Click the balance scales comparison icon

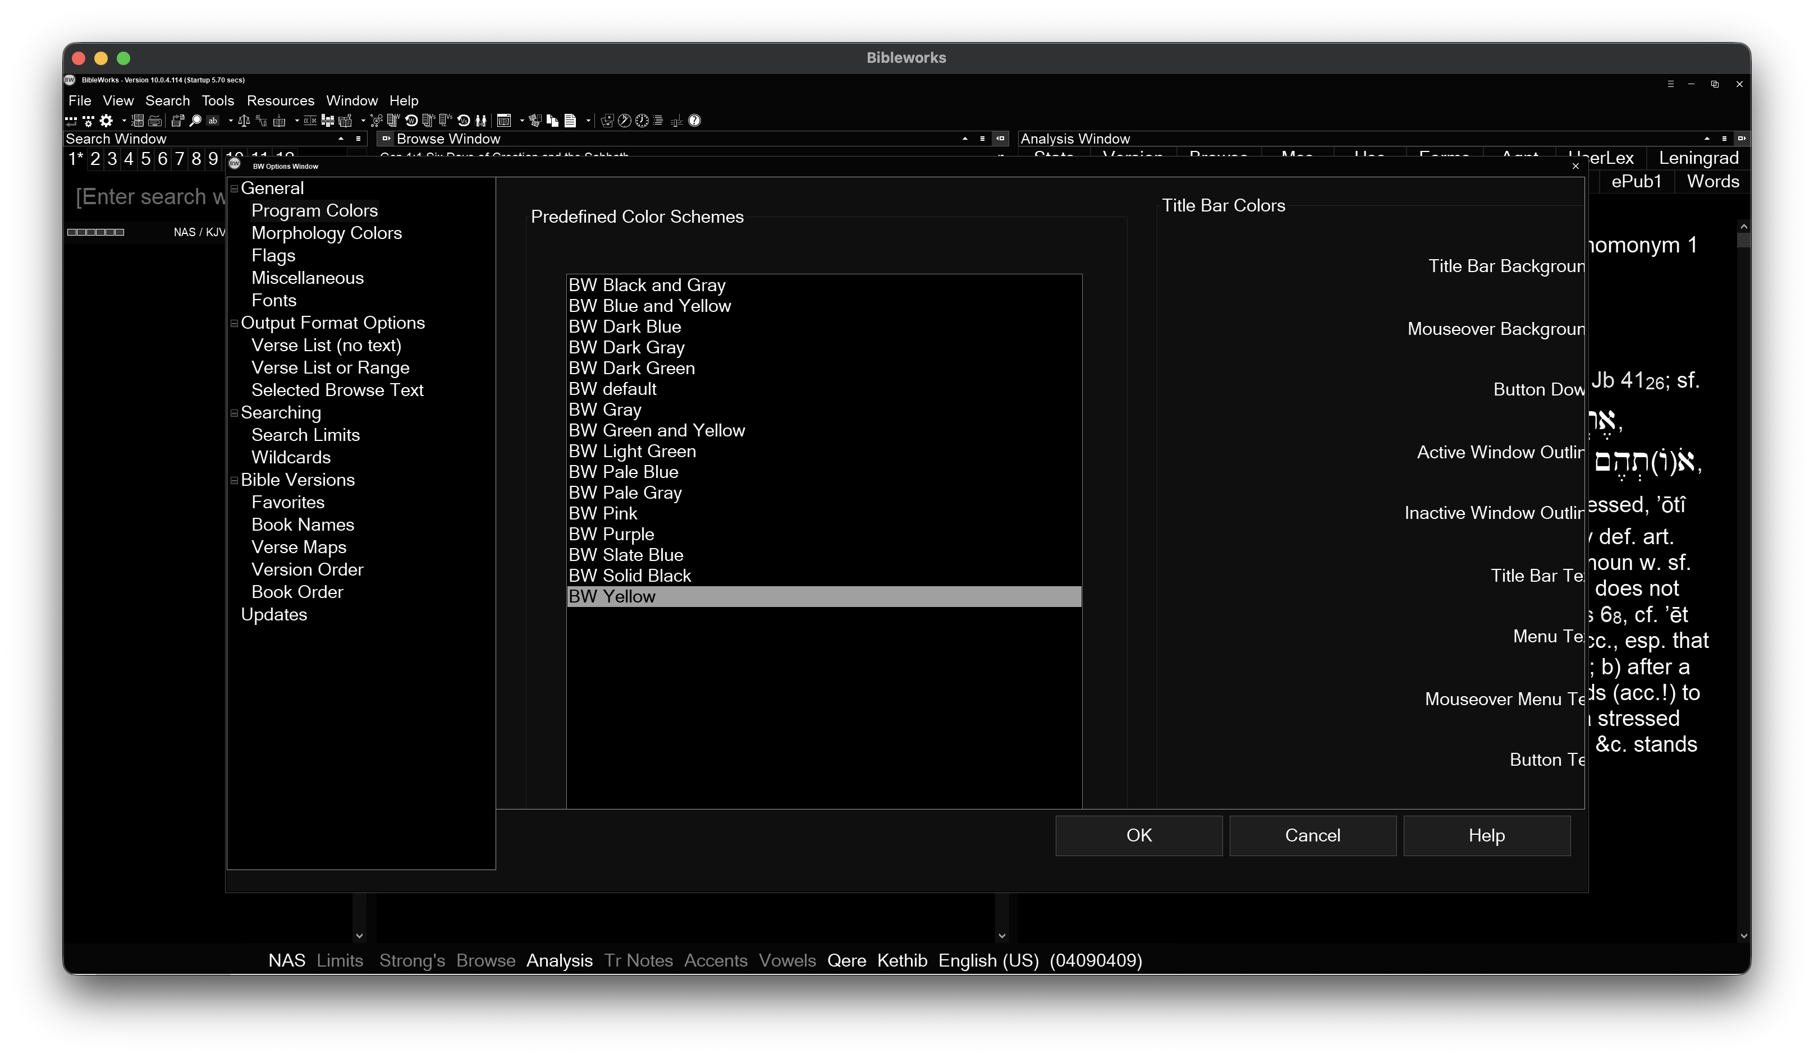pos(245,121)
